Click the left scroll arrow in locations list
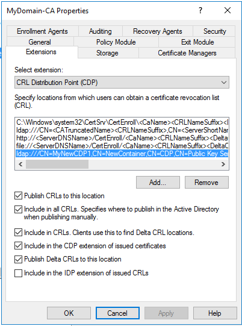 (20, 165)
